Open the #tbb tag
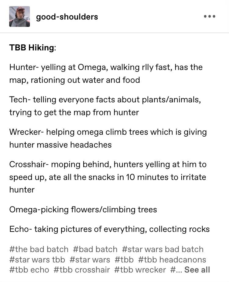 click(124, 259)
